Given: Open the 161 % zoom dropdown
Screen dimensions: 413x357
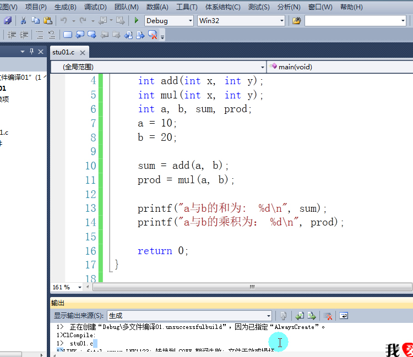Looking at the screenshot, I should coord(79,287).
